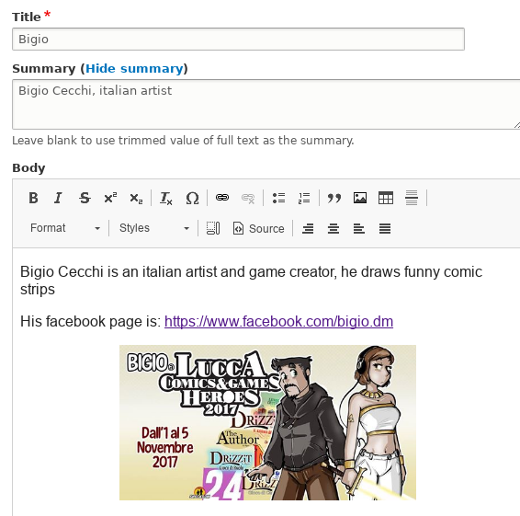
Task: Open the Format dropdown
Action: [65, 228]
